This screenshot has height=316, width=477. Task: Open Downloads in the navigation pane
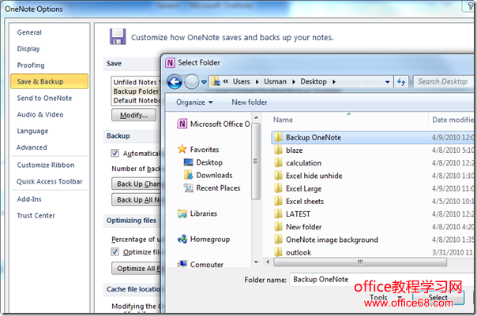point(213,175)
